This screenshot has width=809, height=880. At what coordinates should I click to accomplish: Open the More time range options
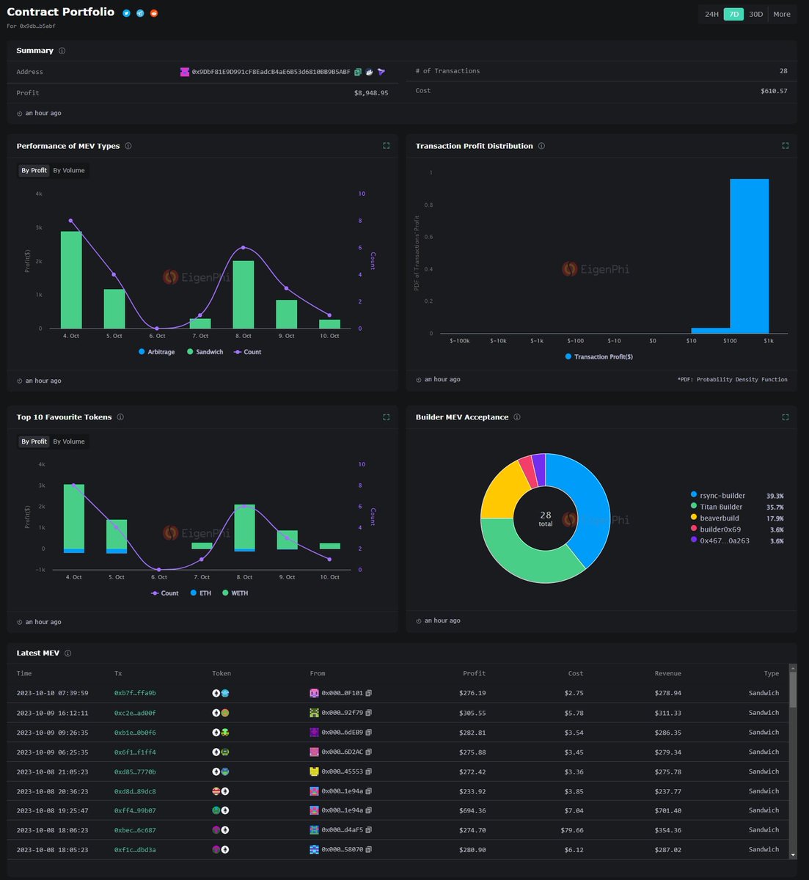pyautogui.click(x=781, y=14)
